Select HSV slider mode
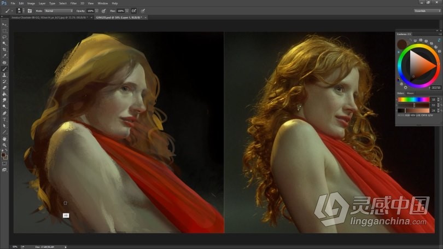The image size is (443, 249). click(413, 115)
